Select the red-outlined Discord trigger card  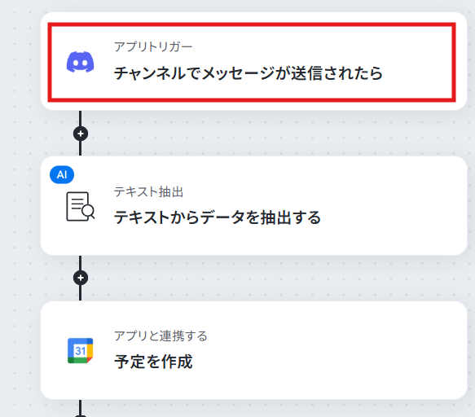(x=252, y=62)
